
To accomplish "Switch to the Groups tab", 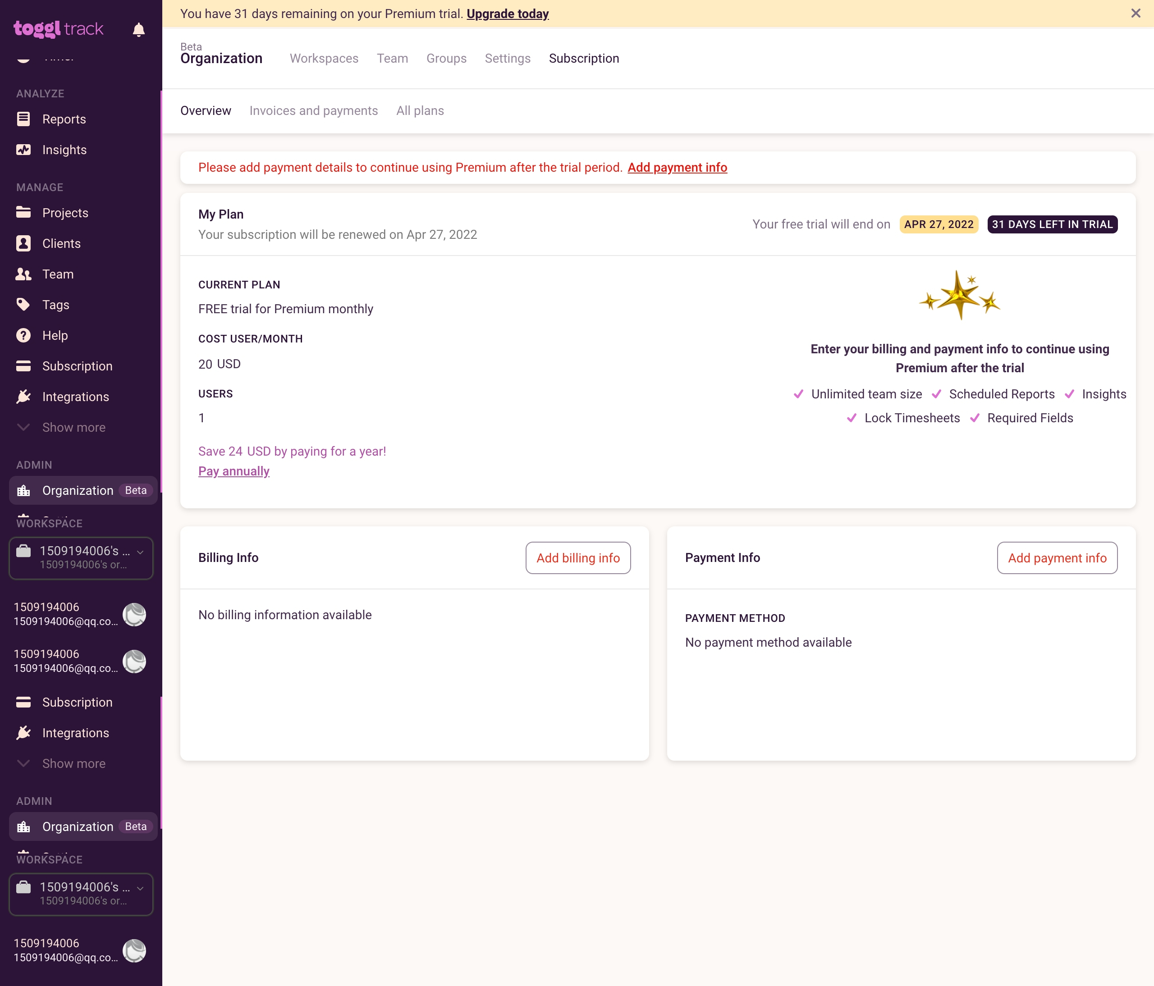I will click(446, 59).
